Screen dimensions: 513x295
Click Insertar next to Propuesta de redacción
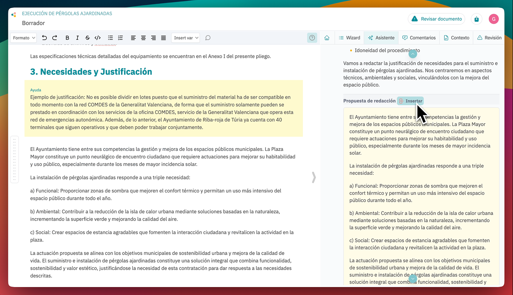[x=410, y=101]
